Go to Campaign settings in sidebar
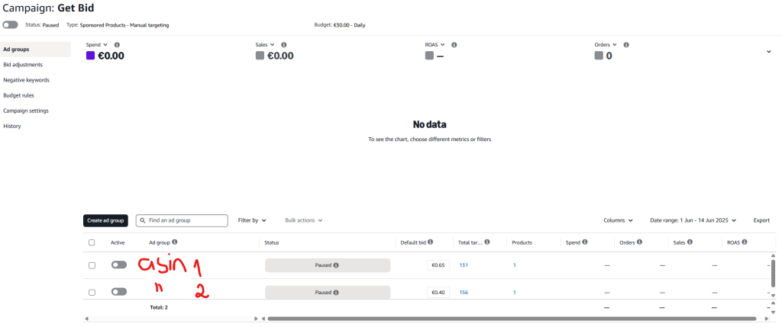Image resolution: width=782 pixels, height=327 pixels. tap(26, 111)
